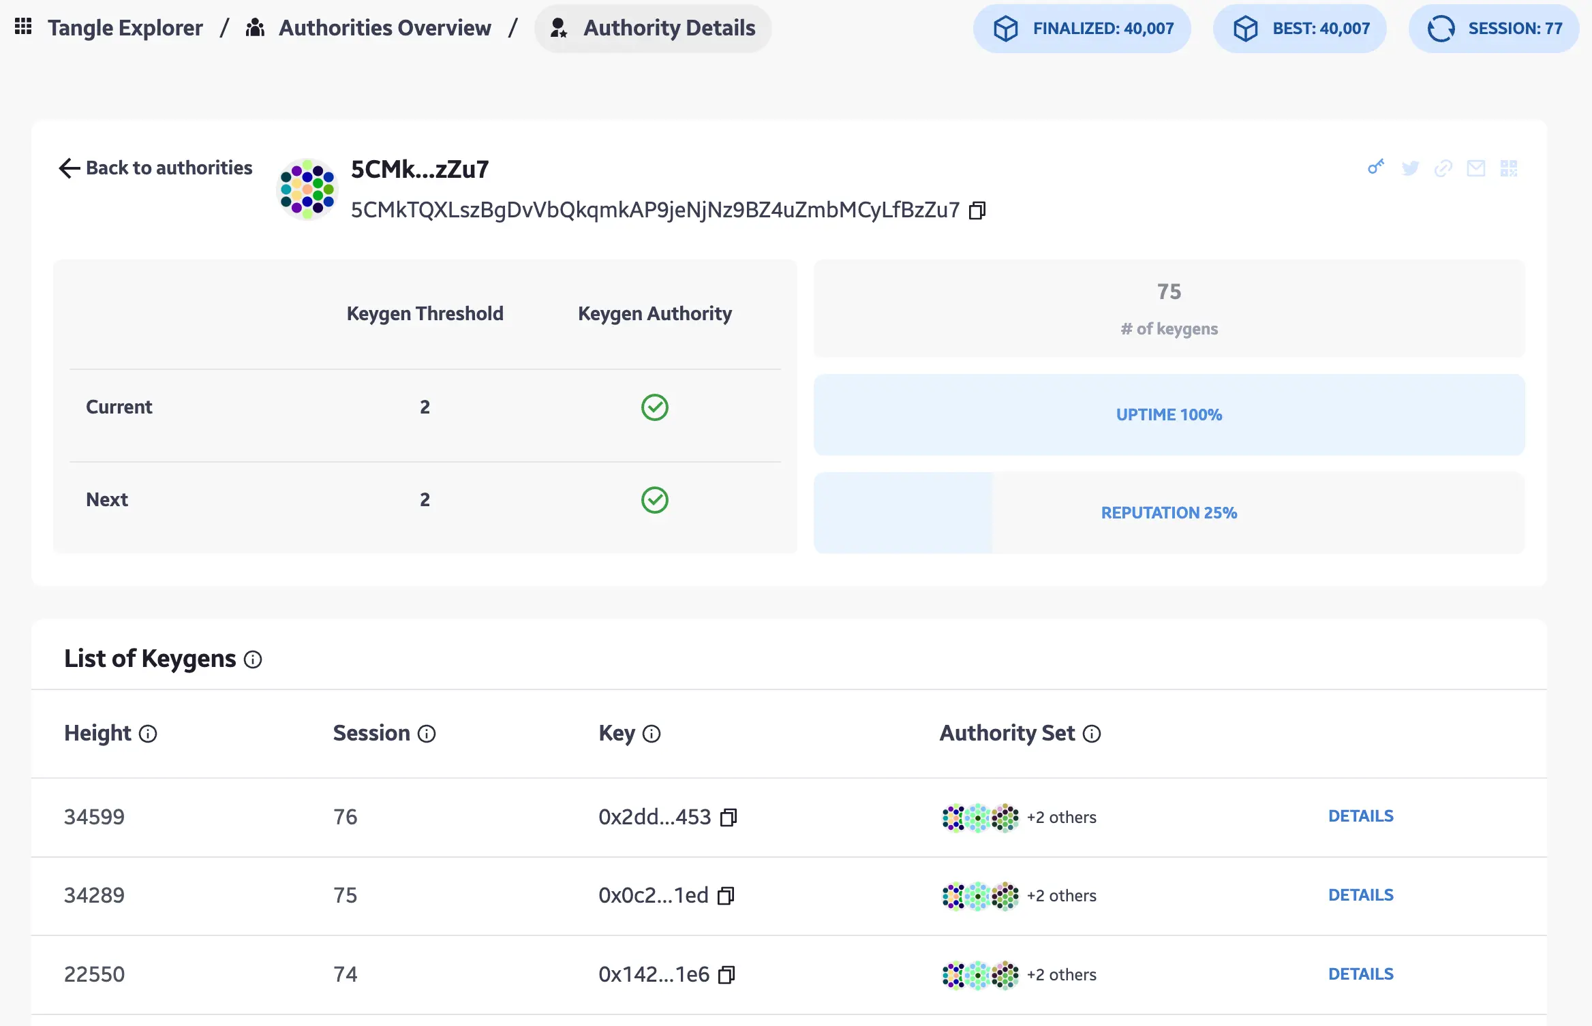Show info for List of Keygens
1592x1026 pixels.
click(253, 659)
